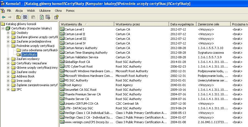
Task: Click the Certyfikaty (Komputer lokalny) snap-in icon
Action: pos(8,28)
